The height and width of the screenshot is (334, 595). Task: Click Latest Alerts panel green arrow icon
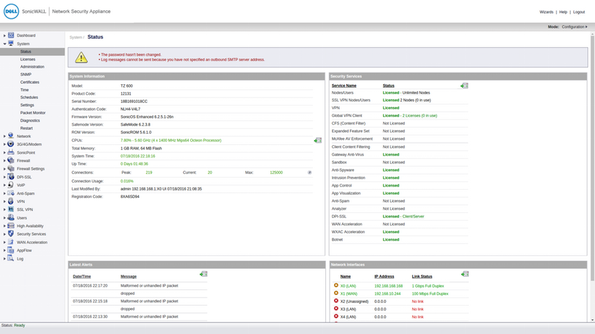[204, 274]
